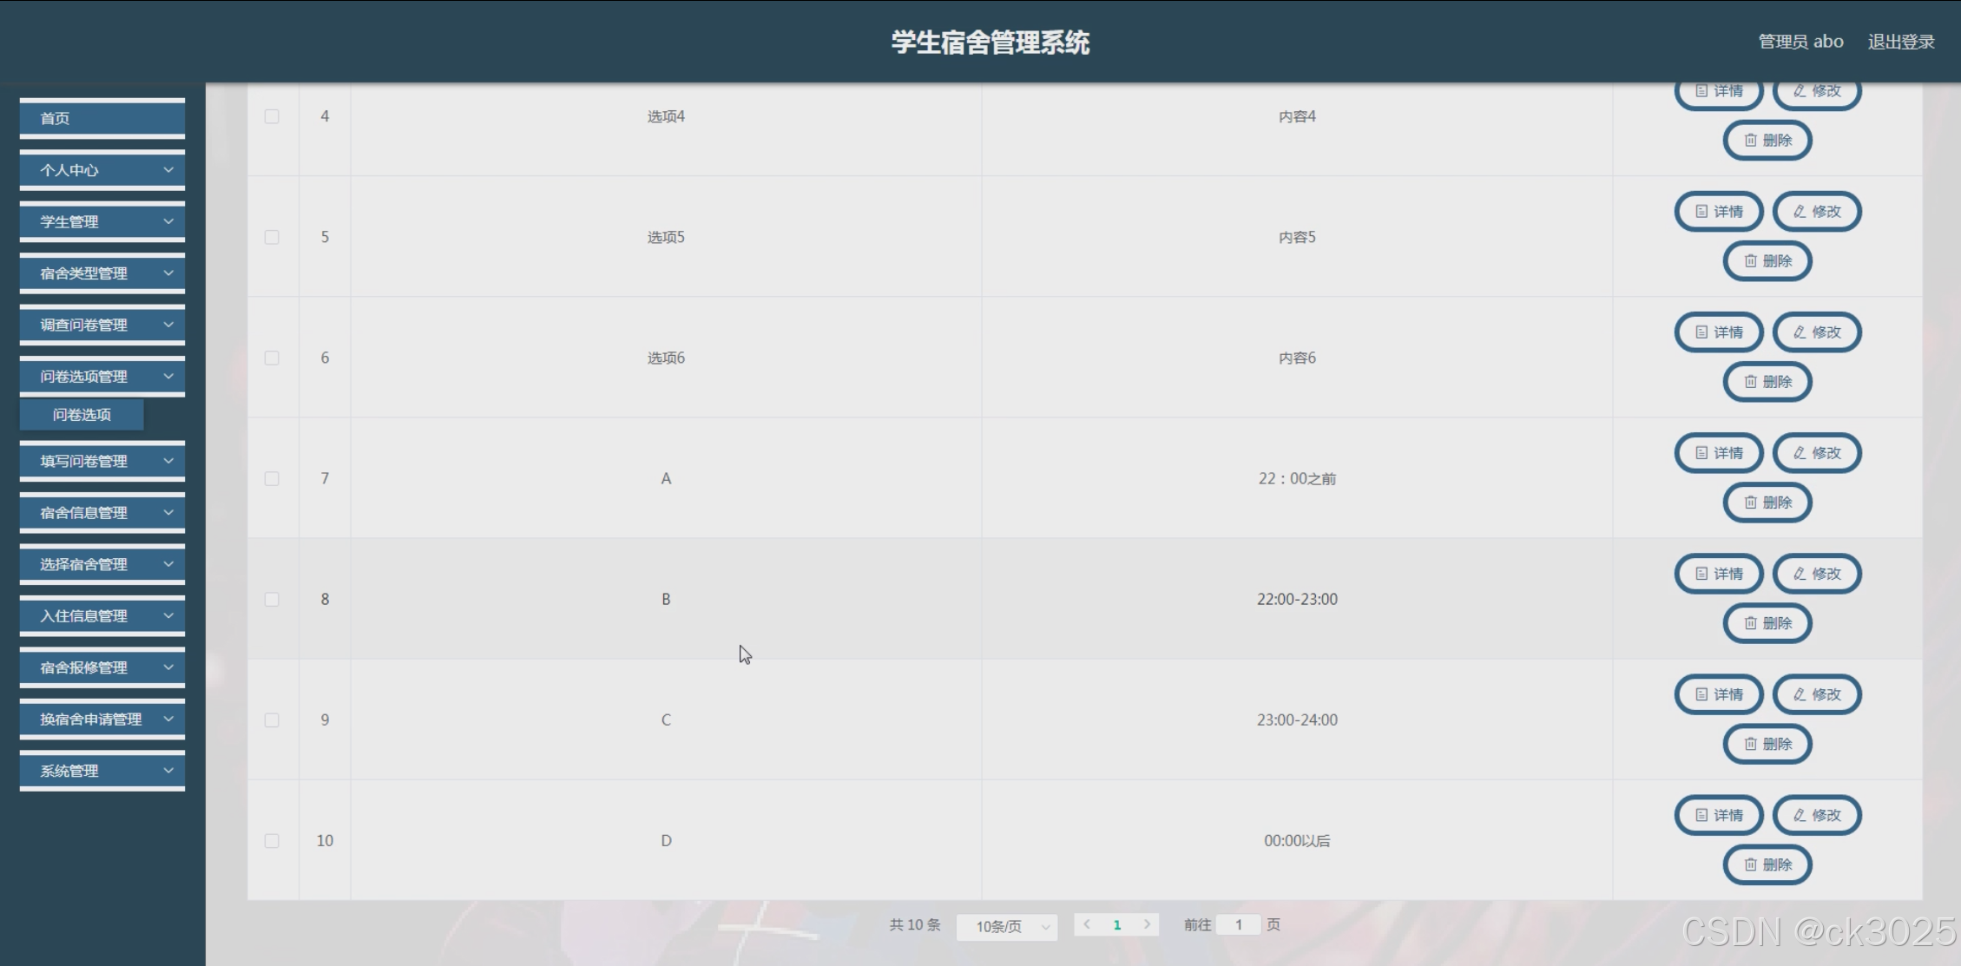Select page number 1 in pagination
Screen dimensions: 1961x966
click(1117, 925)
